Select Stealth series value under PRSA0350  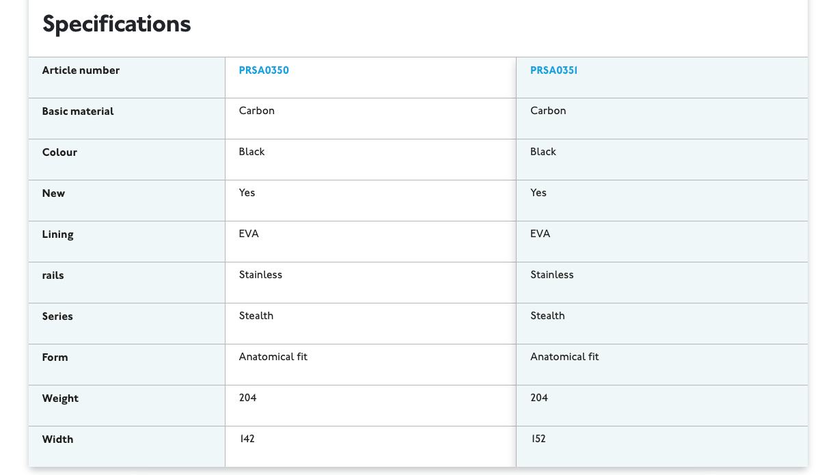pos(256,316)
